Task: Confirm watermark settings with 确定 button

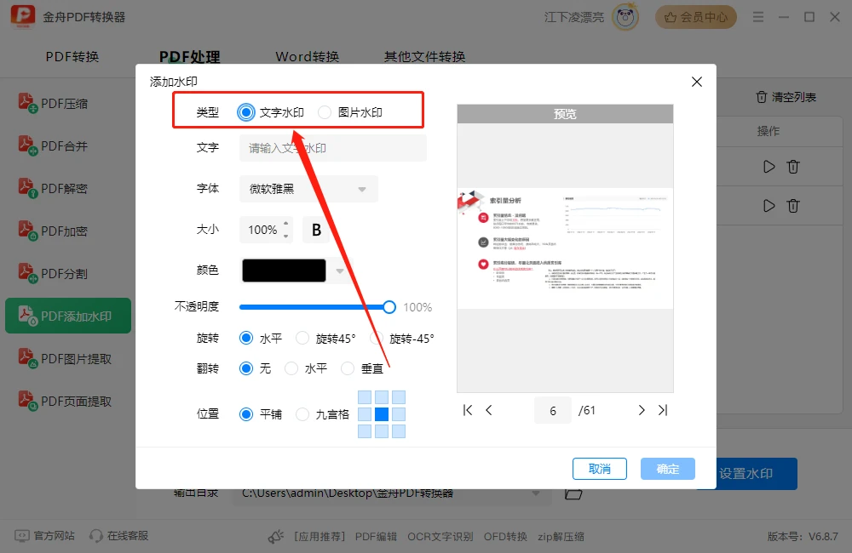Action: pyautogui.click(x=667, y=469)
